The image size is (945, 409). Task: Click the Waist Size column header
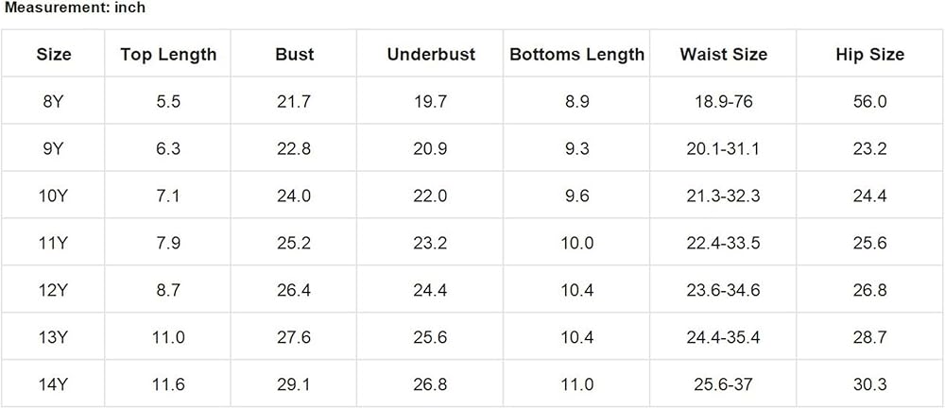click(723, 54)
